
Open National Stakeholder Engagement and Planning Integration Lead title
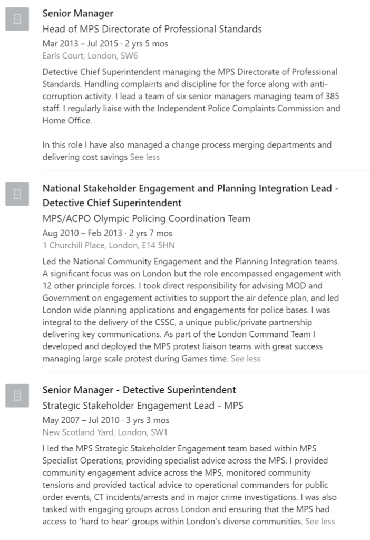(x=190, y=196)
